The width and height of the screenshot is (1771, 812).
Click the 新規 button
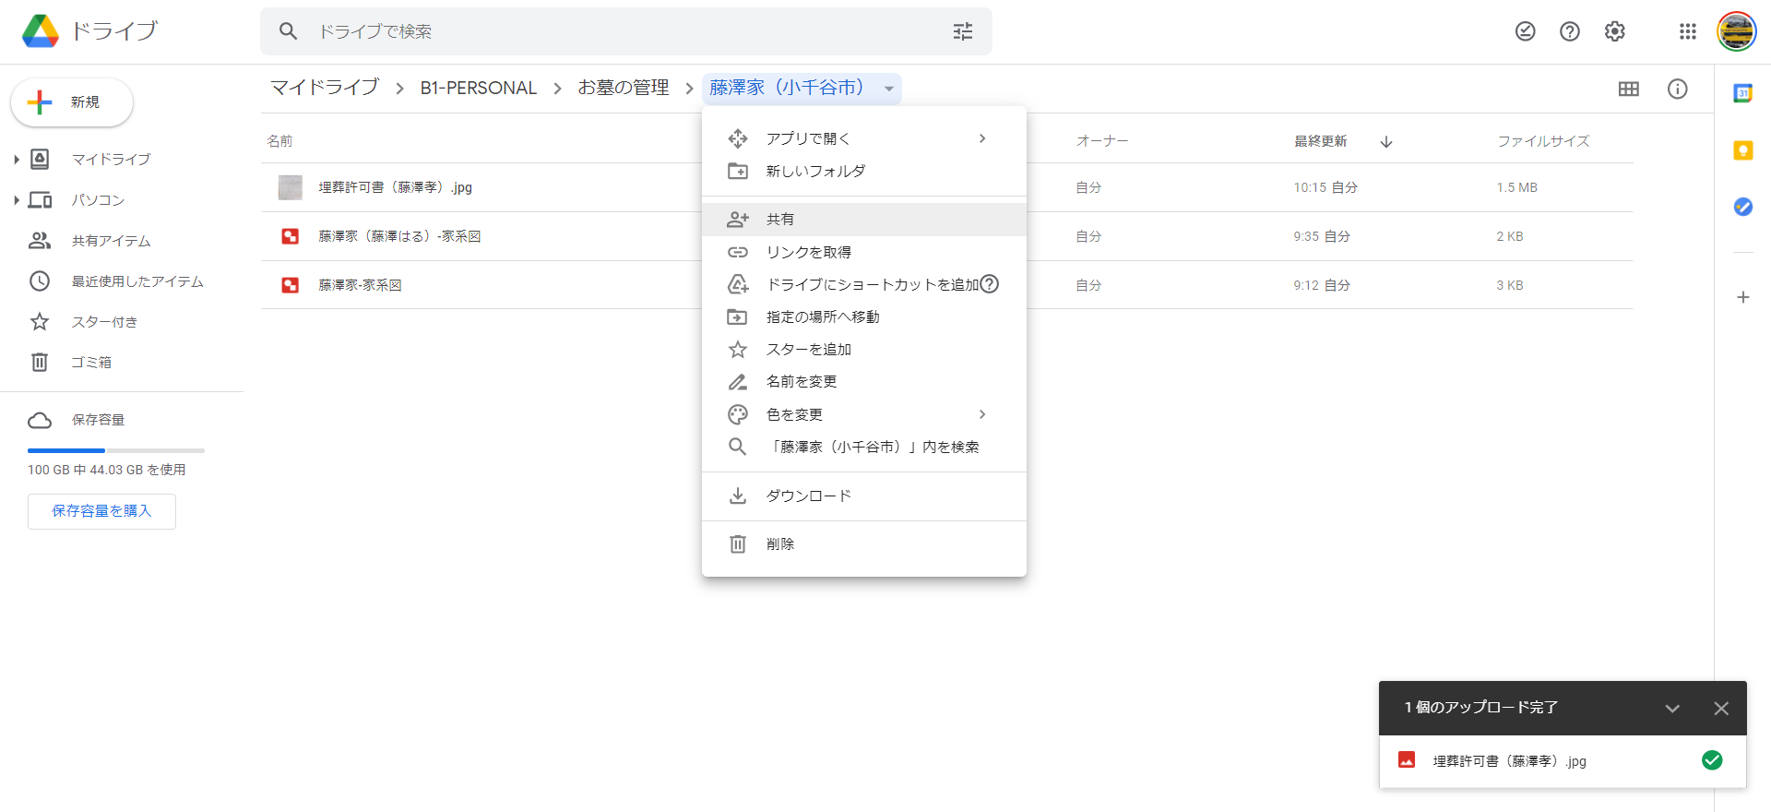coord(72,102)
